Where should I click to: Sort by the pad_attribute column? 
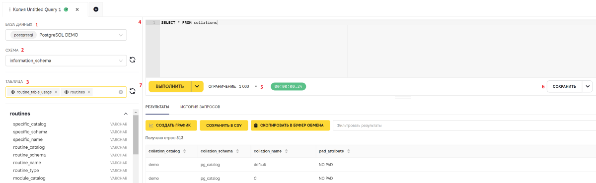[x=349, y=151]
